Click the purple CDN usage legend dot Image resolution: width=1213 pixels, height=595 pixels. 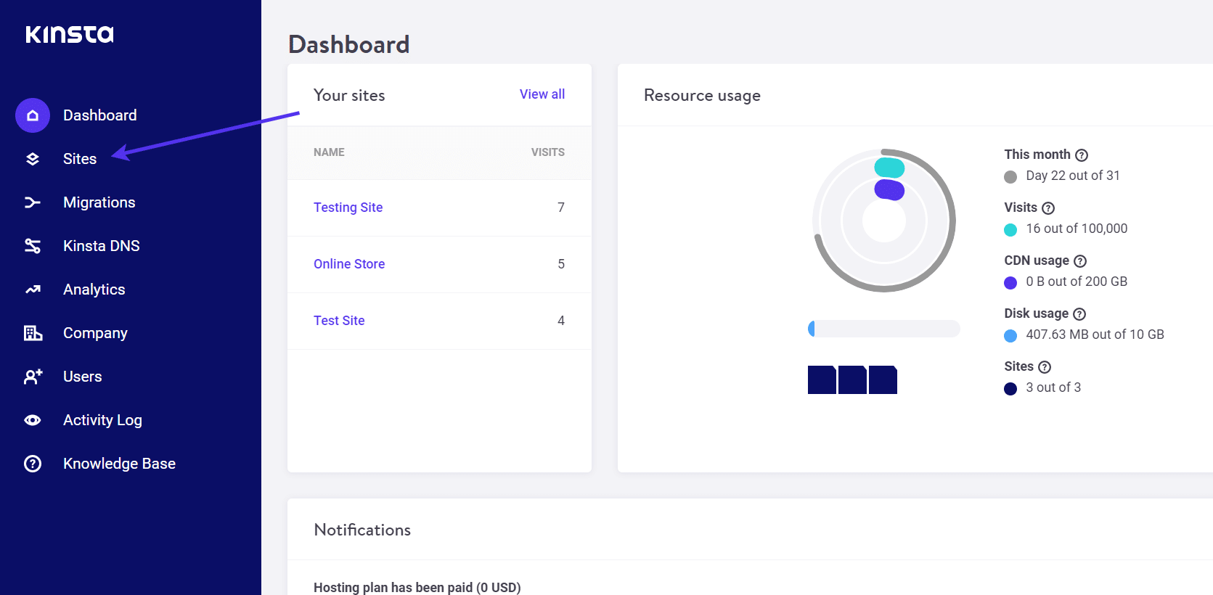pyautogui.click(x=1010, y=283)
